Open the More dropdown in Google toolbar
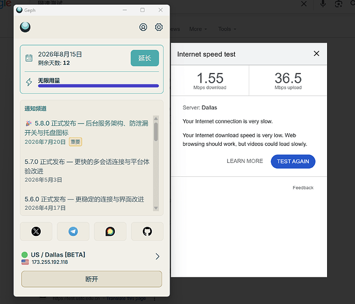355x304 pixels. (198, 29)
